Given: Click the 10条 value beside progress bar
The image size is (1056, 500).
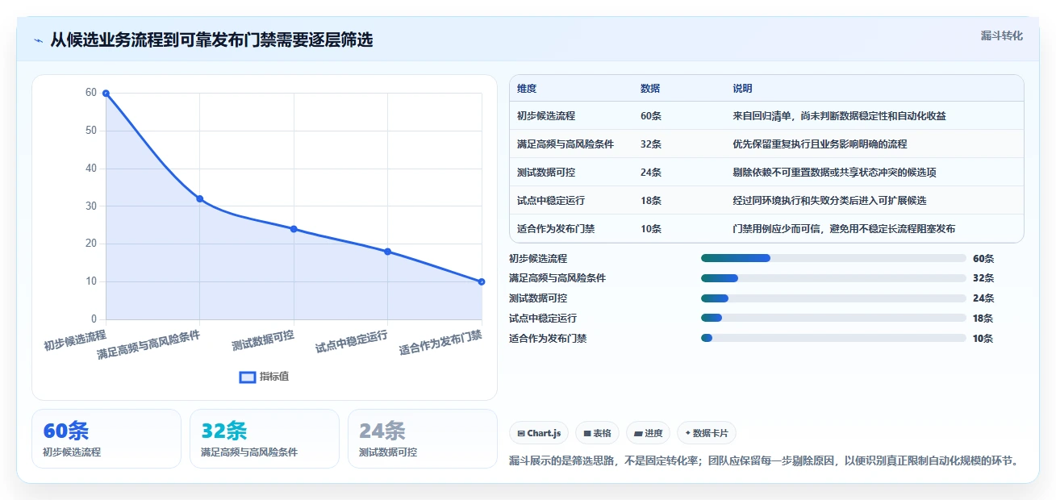Looking at the screenshot, I should pyautogui.click(x=983, y=339).
